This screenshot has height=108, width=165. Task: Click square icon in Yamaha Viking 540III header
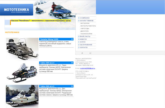tap(72, 39)
